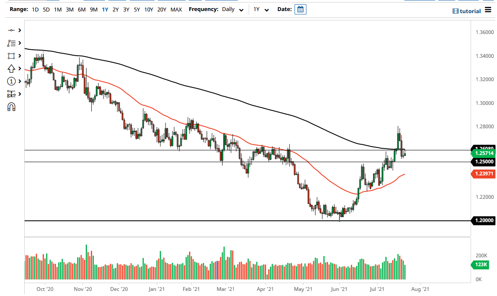Open the 1Y period dropdown beside Frequency

[261, 9]
